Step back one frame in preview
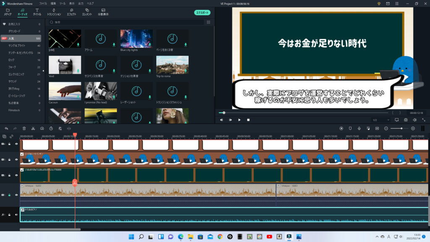 pos(221,120)
